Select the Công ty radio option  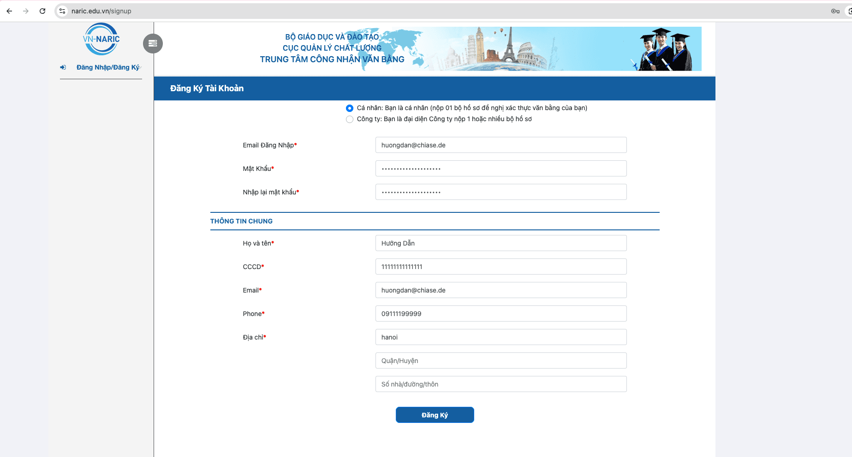[x=350, y=119]
